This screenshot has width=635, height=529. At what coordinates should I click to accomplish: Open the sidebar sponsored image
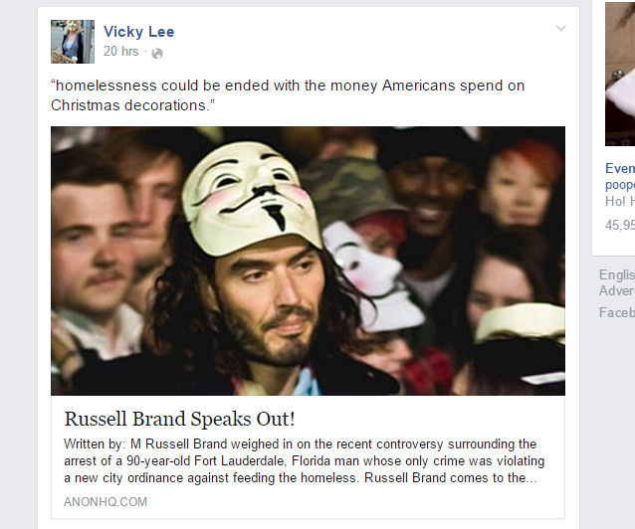pyautogui.click(x=620, y=74)
